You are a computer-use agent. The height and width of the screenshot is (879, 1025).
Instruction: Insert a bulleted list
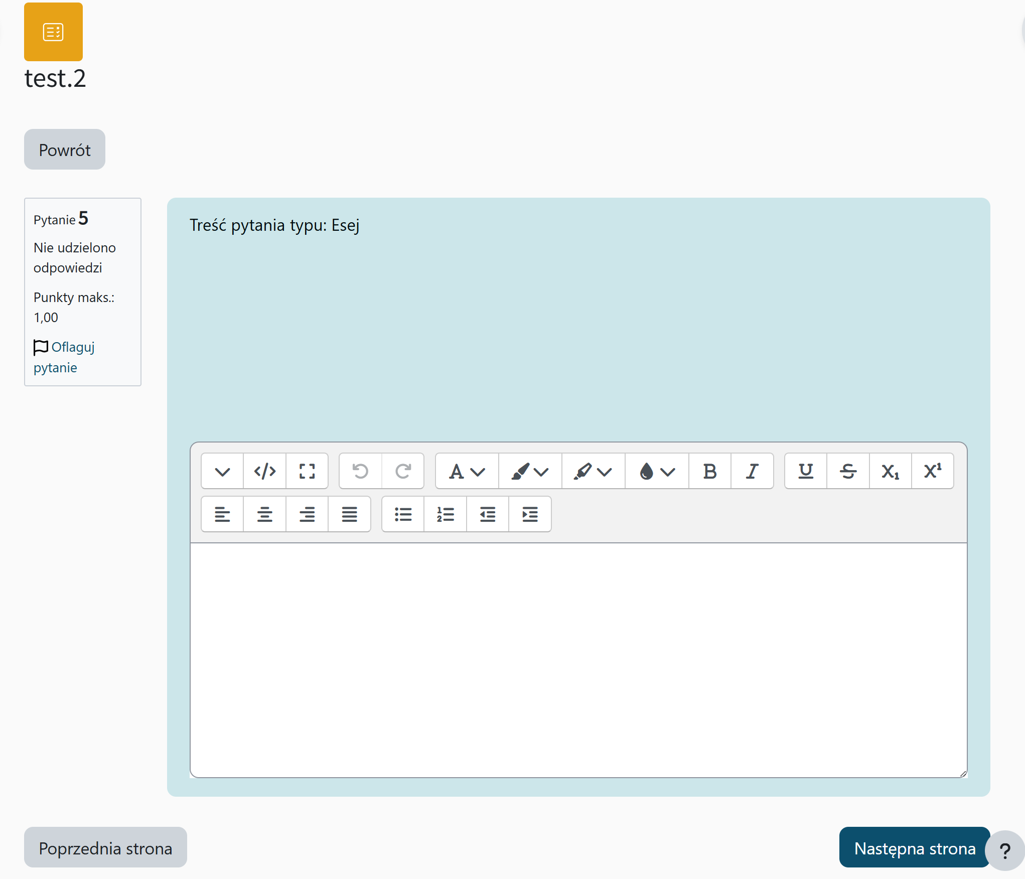point(403,514)
